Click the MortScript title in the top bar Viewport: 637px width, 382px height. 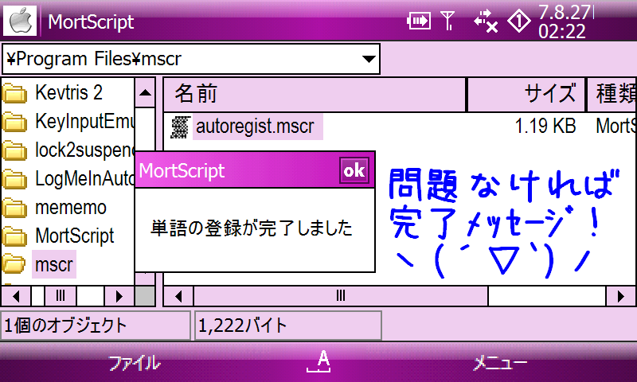(x=91, y=22)
